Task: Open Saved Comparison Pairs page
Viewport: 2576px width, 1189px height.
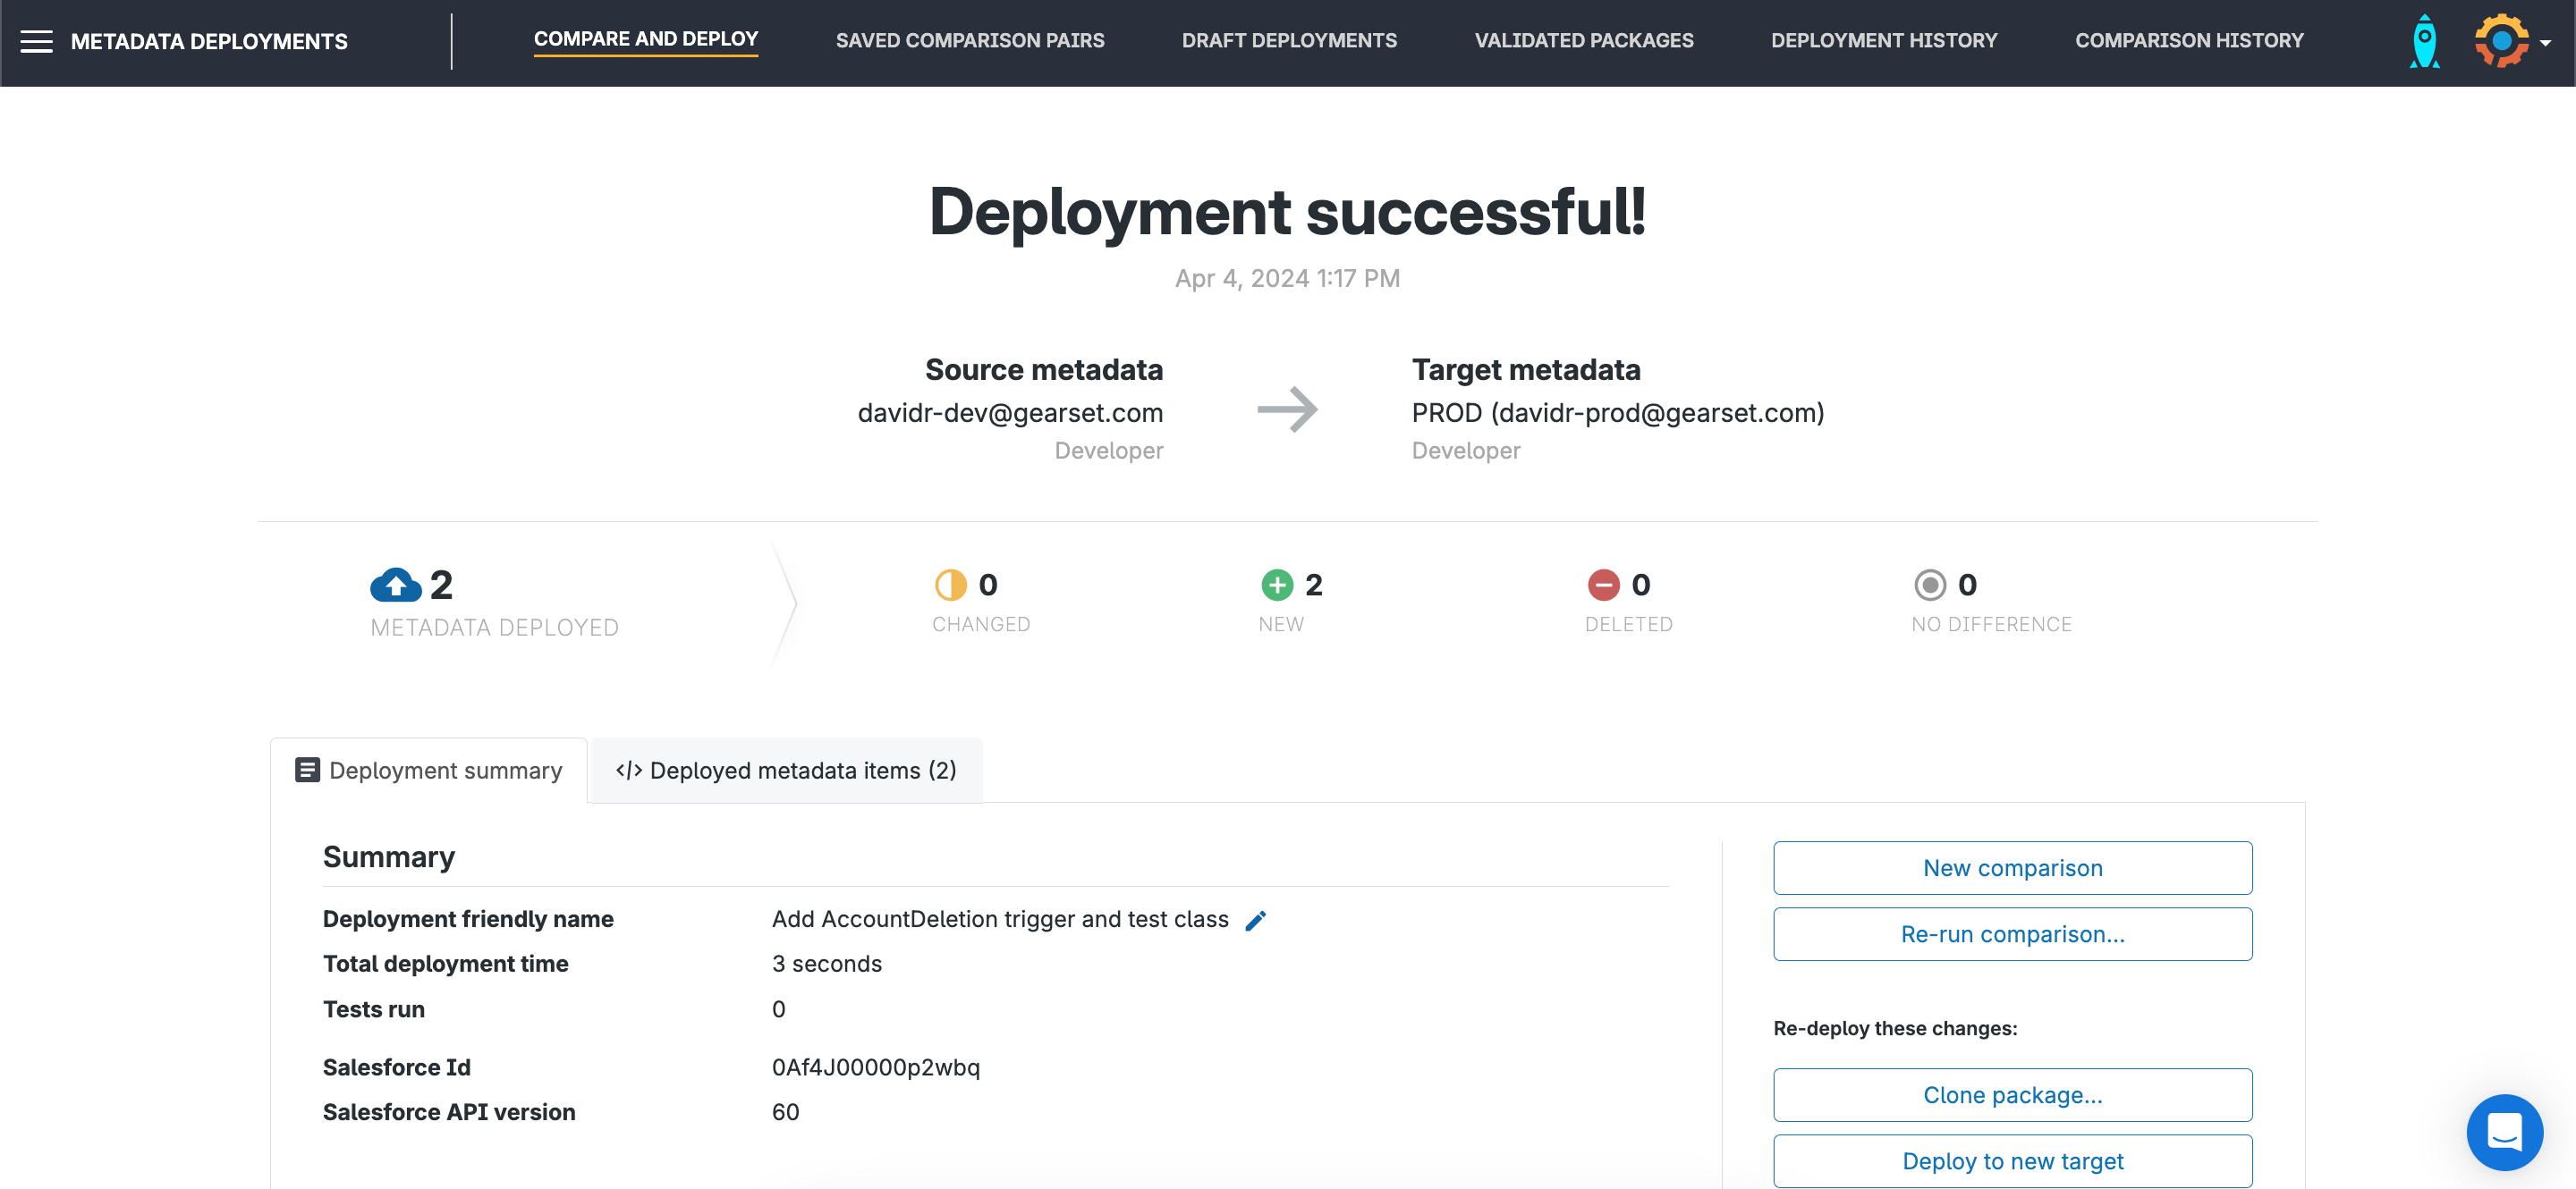Action: coord(969,41)
